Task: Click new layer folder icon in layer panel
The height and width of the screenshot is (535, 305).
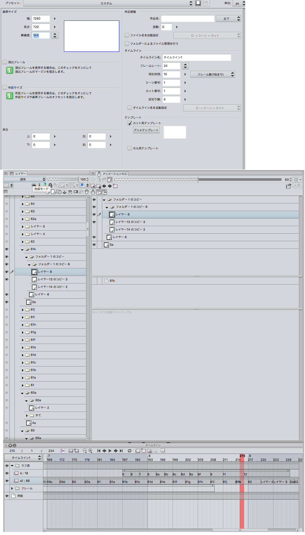Action: 59,192
